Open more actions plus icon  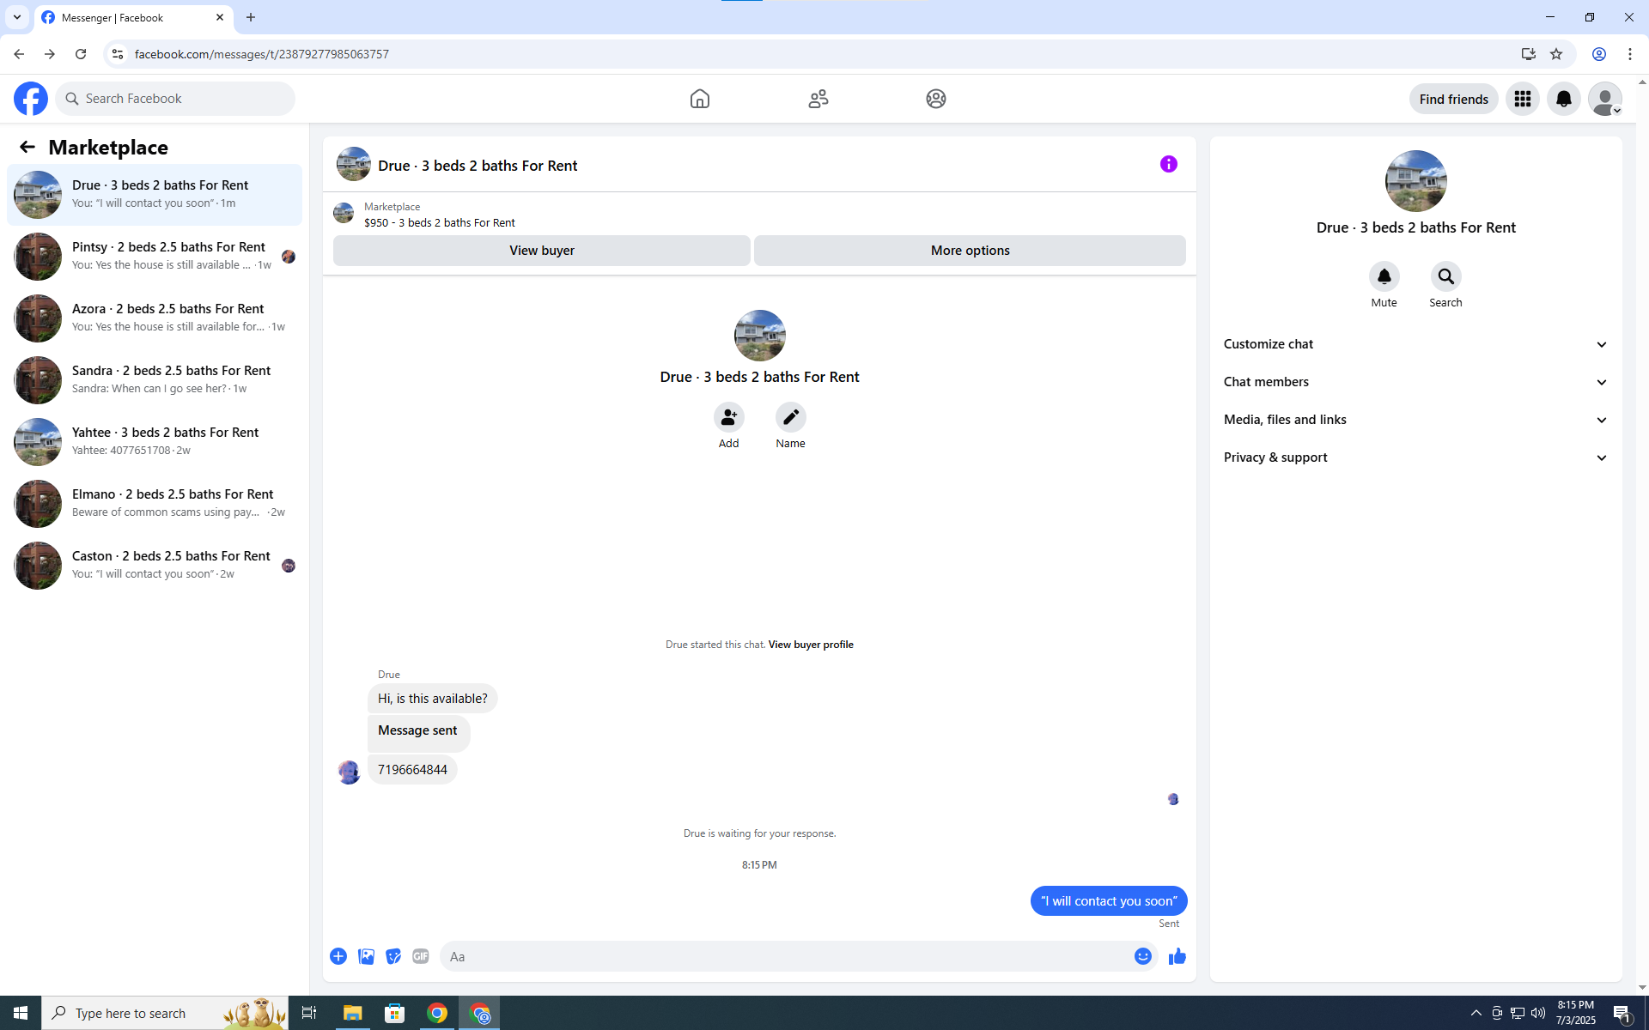click(338, 956)
